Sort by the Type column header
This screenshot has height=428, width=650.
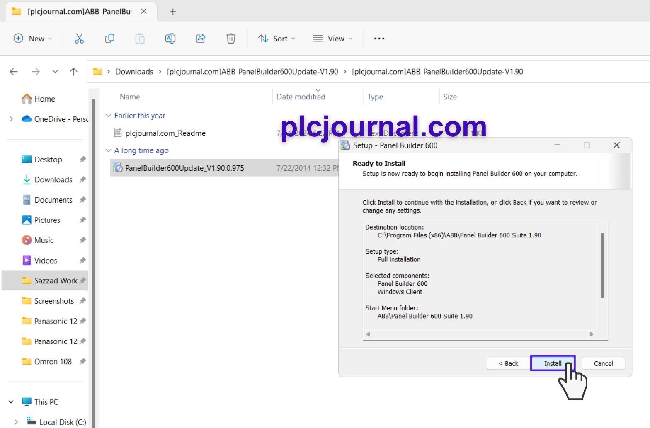375,97
